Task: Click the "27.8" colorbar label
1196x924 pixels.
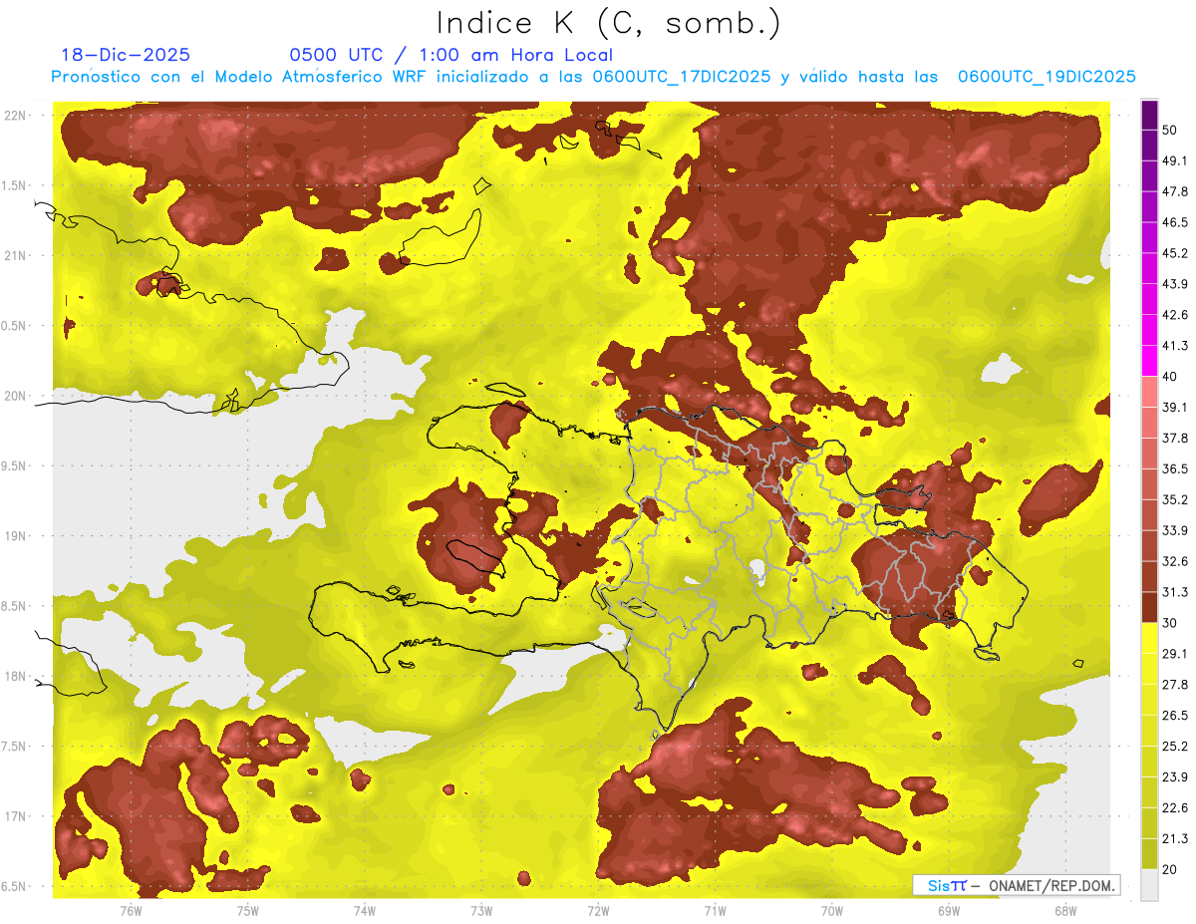Action: (1175, 685)
